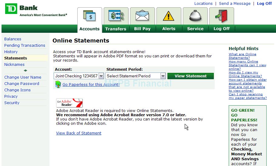Open the Privacy link
Image resolution: width=276 pixels, height=166 pixels.
pyautogui.click(x=11, y=96)
